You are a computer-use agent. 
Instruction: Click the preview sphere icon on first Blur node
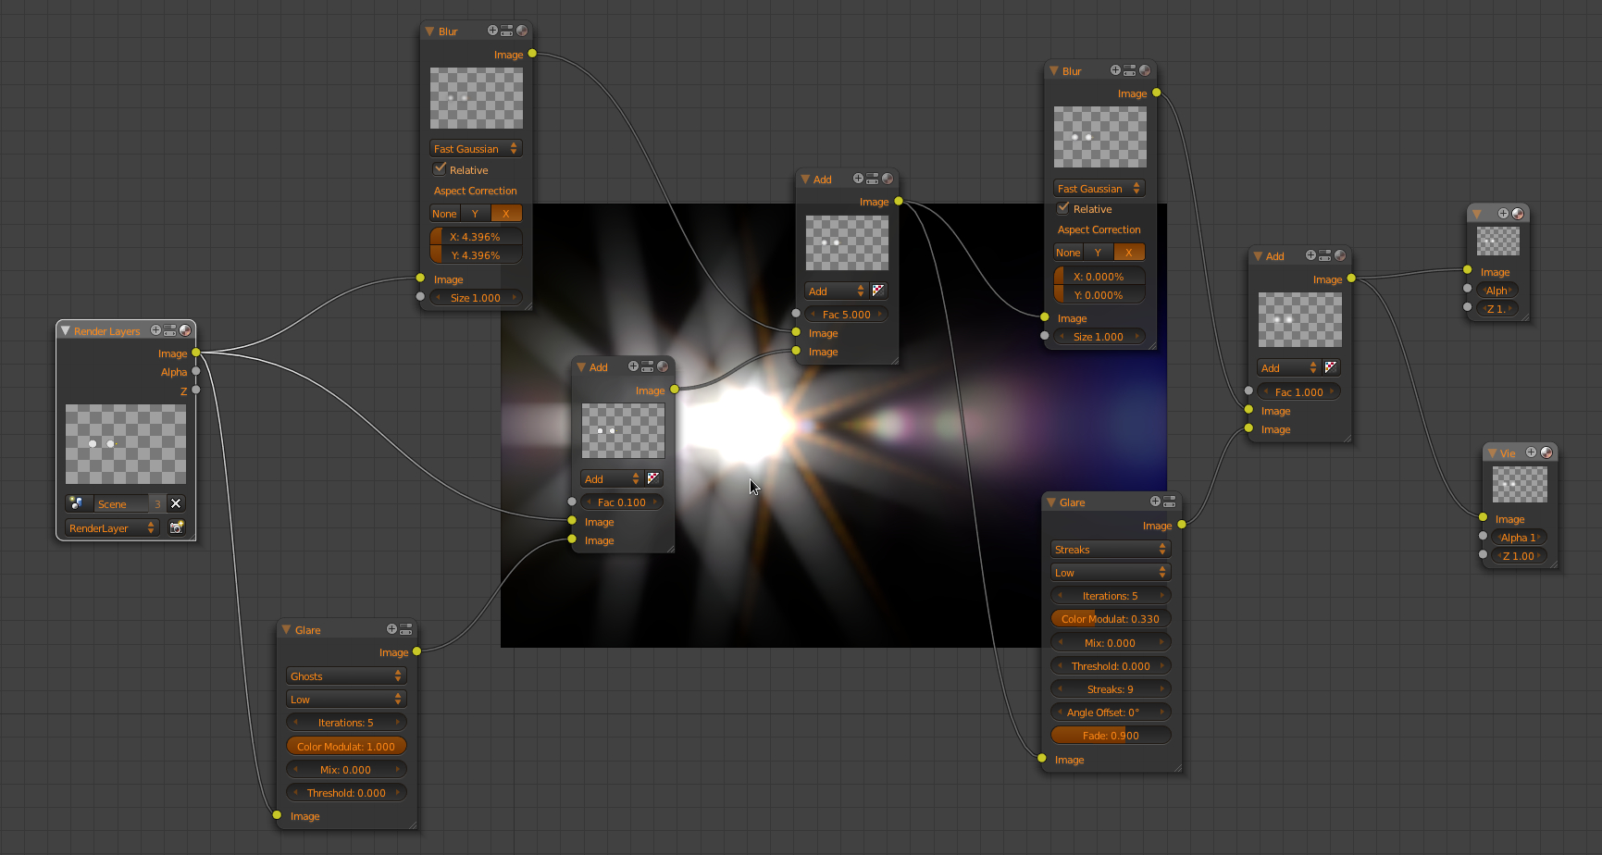pyautogui.click(x=522, y=31)
